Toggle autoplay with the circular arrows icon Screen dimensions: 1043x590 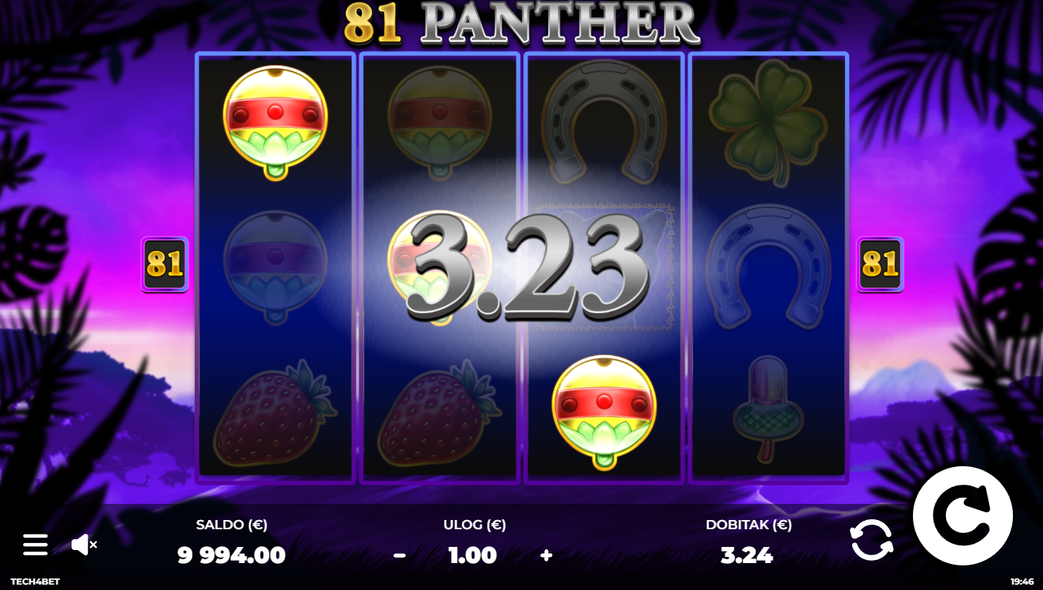[871, 539]
